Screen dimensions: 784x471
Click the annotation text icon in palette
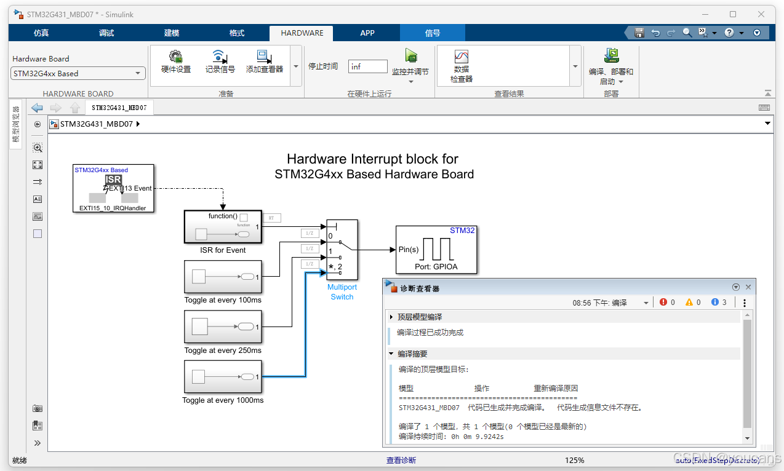click(38, 199)
